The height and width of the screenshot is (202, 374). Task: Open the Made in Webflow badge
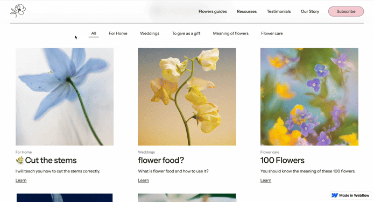pos(351,196)
